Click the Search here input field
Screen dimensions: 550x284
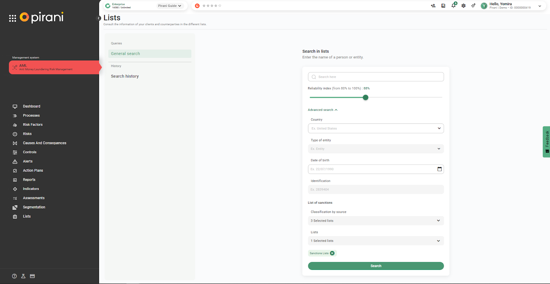point(376,77)
